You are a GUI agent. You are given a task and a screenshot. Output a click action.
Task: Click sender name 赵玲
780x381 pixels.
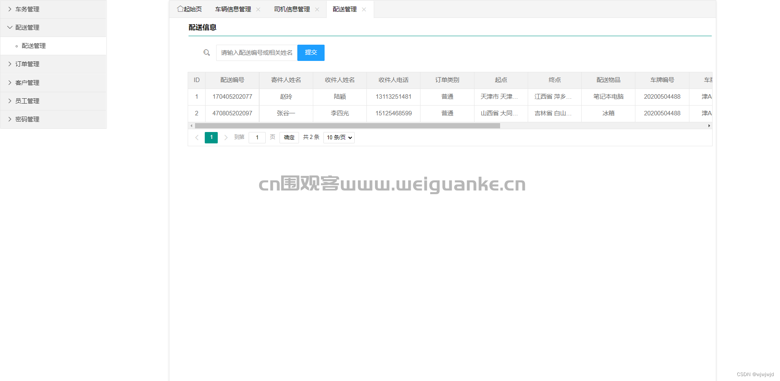(x=286, y=97)
